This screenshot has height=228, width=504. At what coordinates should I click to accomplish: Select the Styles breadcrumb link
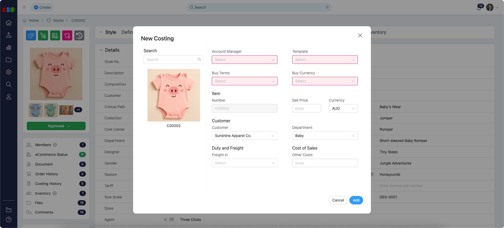click(58, 20)
